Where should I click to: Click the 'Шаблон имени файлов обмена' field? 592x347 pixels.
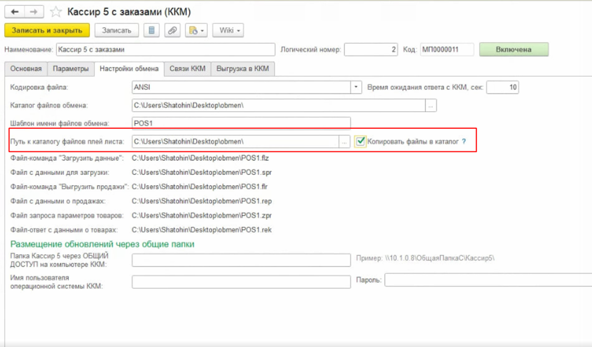pyautogui.click(x=241, y=123)
